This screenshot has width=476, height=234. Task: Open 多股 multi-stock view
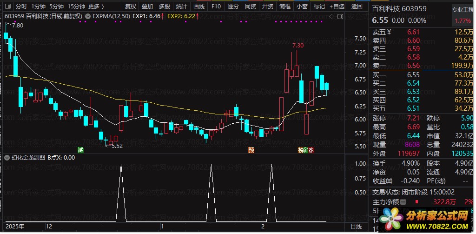click(x=165, y=7)
